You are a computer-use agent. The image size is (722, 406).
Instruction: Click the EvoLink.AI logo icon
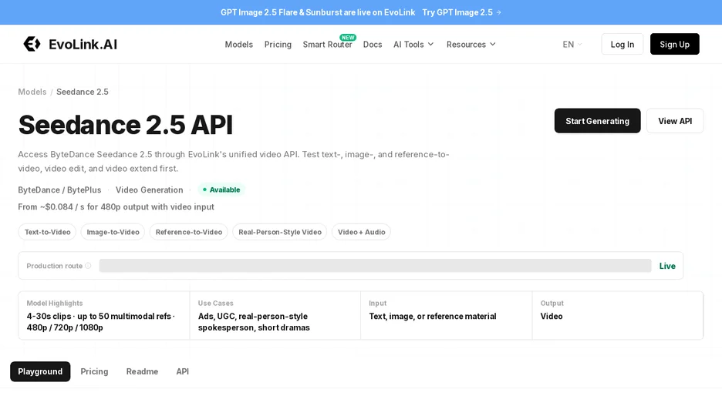pos(32,44)
